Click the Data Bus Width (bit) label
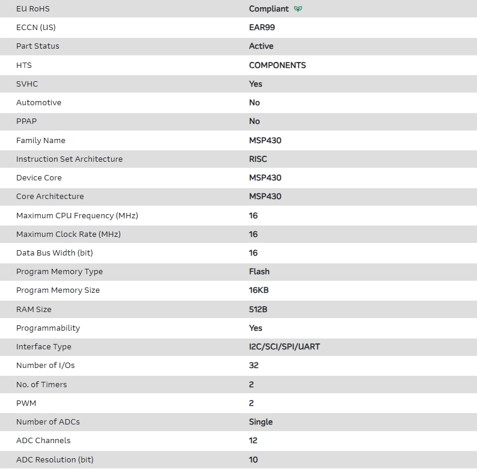 (55, 253)
